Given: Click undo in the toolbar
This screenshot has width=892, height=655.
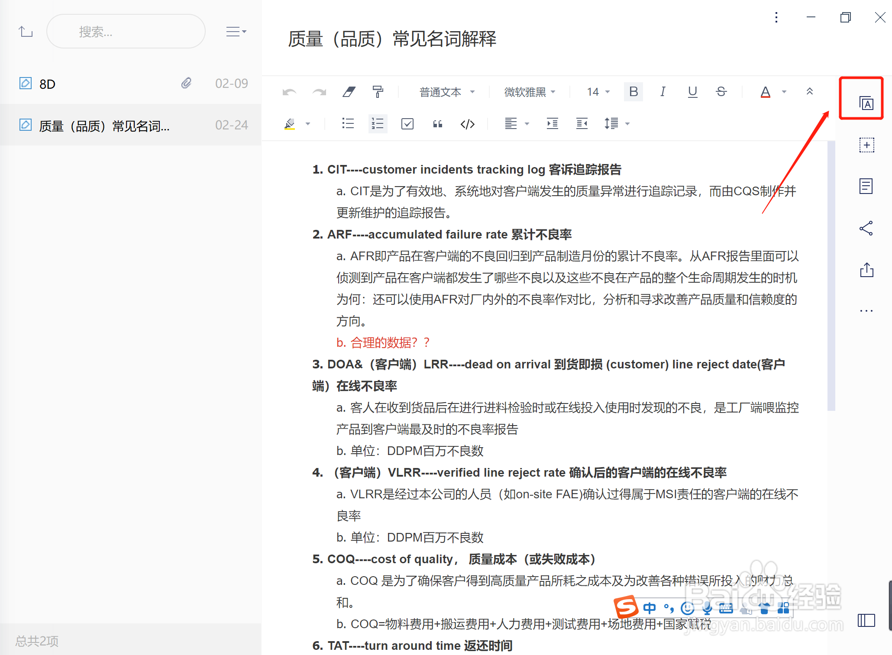Looking at the screenshot, I should pos(289,92).
